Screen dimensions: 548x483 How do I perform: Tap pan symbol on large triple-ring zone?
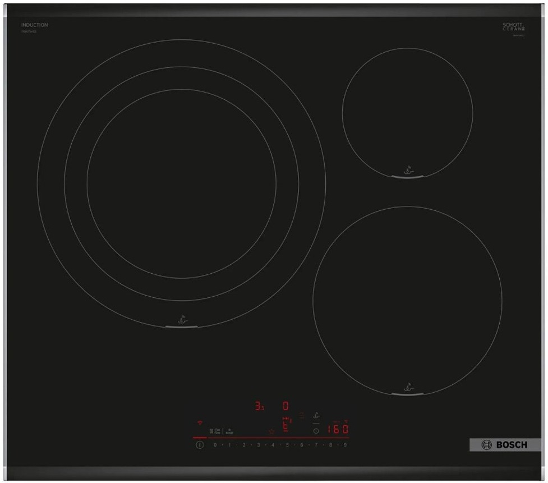click(x=182, y=320)
